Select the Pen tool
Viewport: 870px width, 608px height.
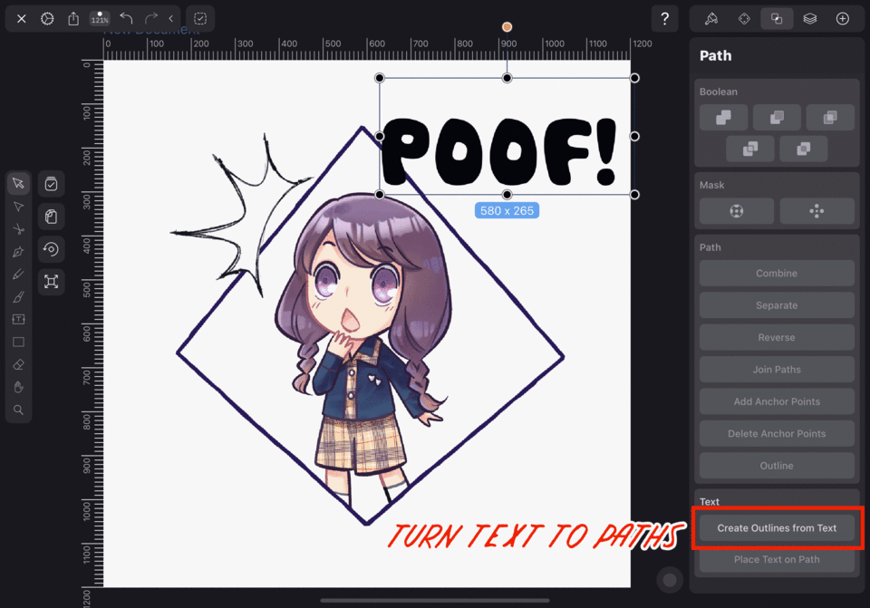click(x=18, y=252)
